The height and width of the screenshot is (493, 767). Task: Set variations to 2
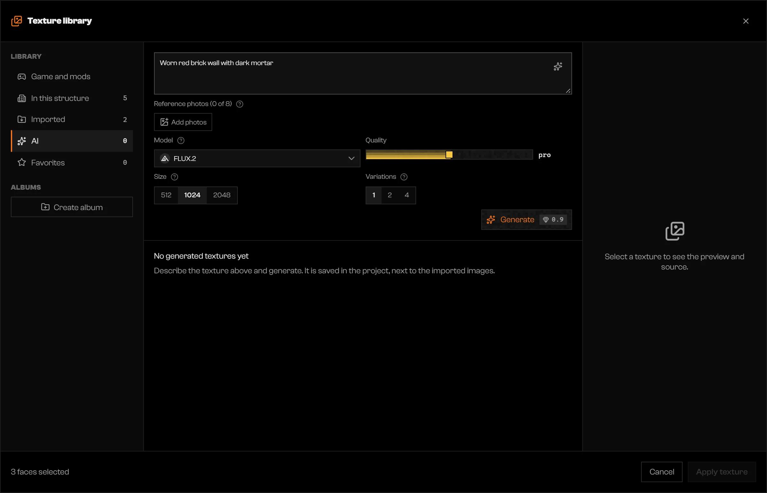(x=390, y=195)
